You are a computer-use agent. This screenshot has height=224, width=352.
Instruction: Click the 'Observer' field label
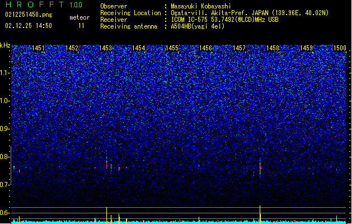coord(114,6)
